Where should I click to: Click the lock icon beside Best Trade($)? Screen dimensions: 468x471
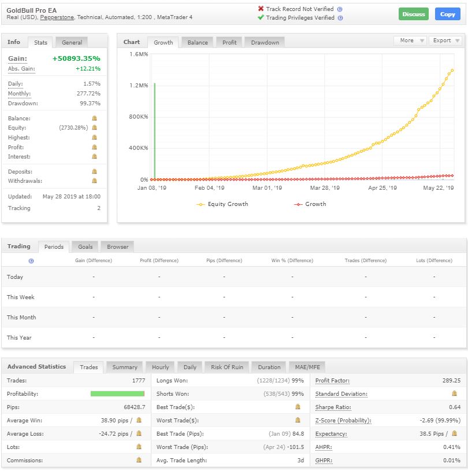[x=298, y=406]
